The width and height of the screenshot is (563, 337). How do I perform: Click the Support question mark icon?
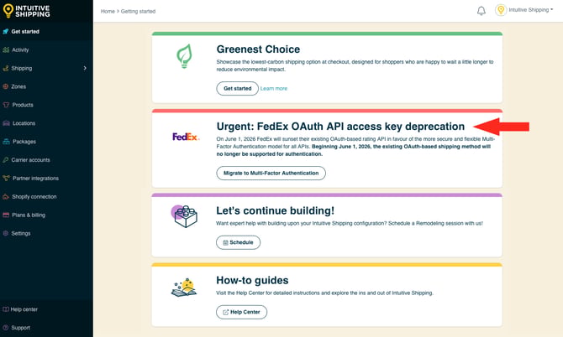click(5, 327)
